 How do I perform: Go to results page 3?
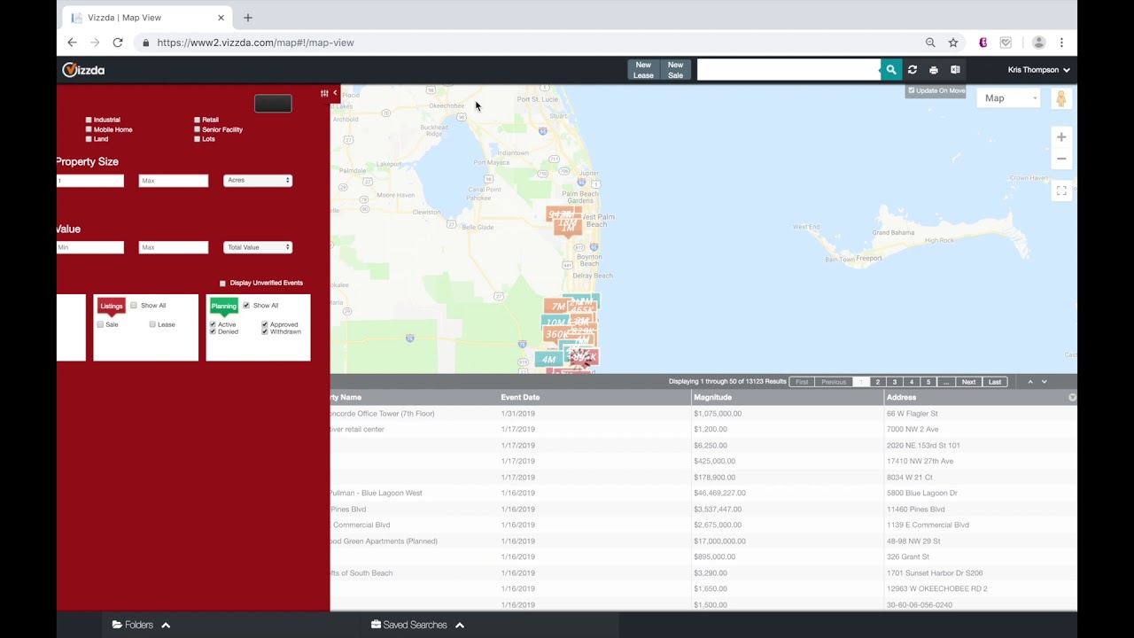tap(895, 382)
